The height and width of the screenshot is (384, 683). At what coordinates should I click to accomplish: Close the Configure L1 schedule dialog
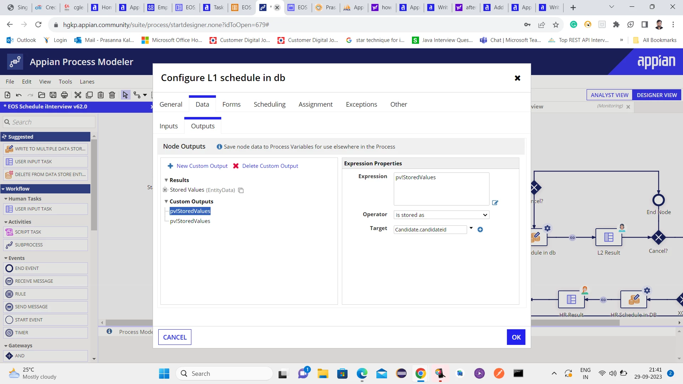(x=518, y=78)
